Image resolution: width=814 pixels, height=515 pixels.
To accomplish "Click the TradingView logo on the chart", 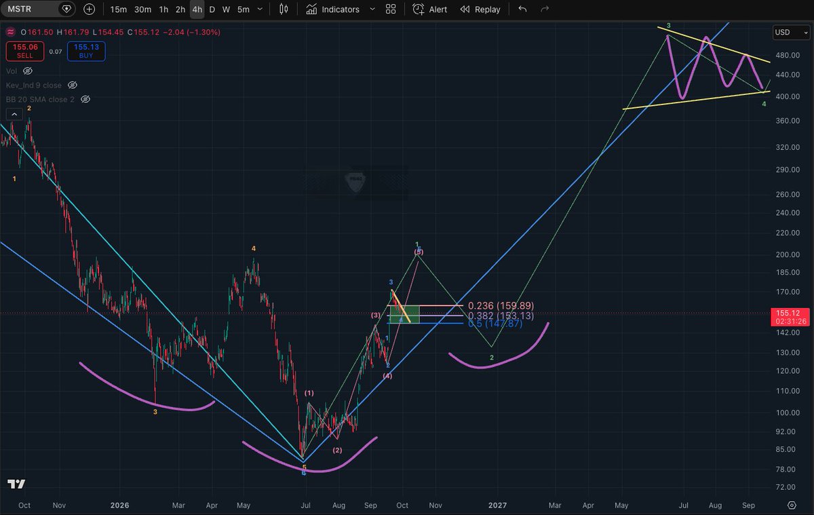I will point(16,484).
